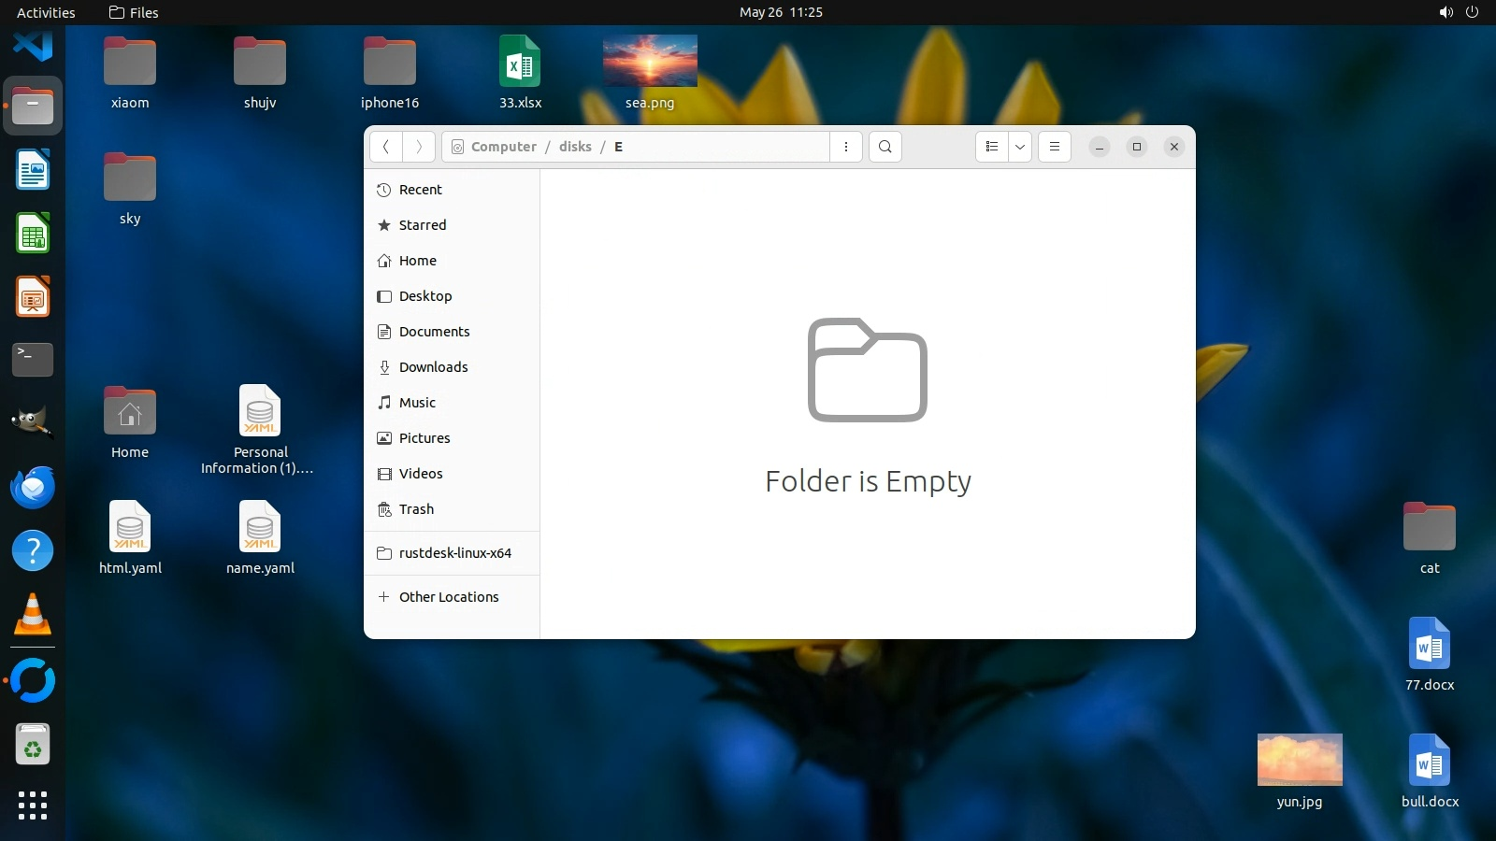Open VLC media player in the dock
Viewport: 1496px width, 841px height.
[33, 615]
